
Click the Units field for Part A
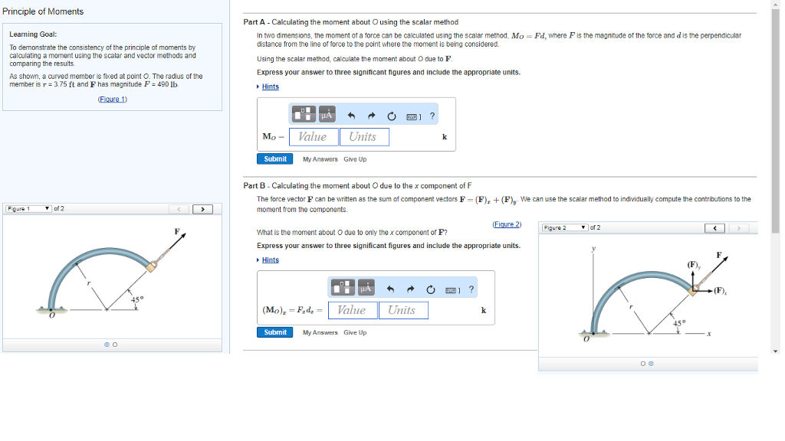[364, 136]
